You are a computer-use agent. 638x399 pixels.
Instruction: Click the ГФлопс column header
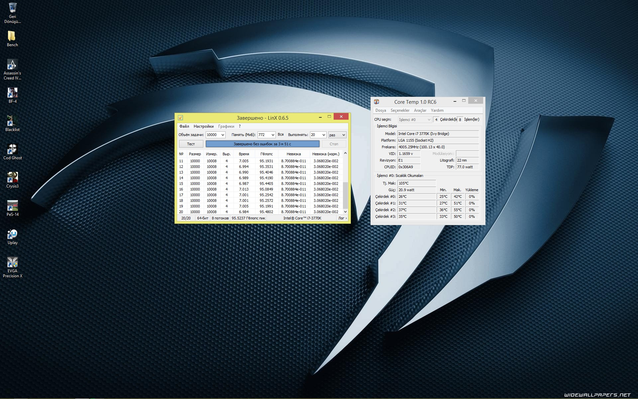(266, 154)
